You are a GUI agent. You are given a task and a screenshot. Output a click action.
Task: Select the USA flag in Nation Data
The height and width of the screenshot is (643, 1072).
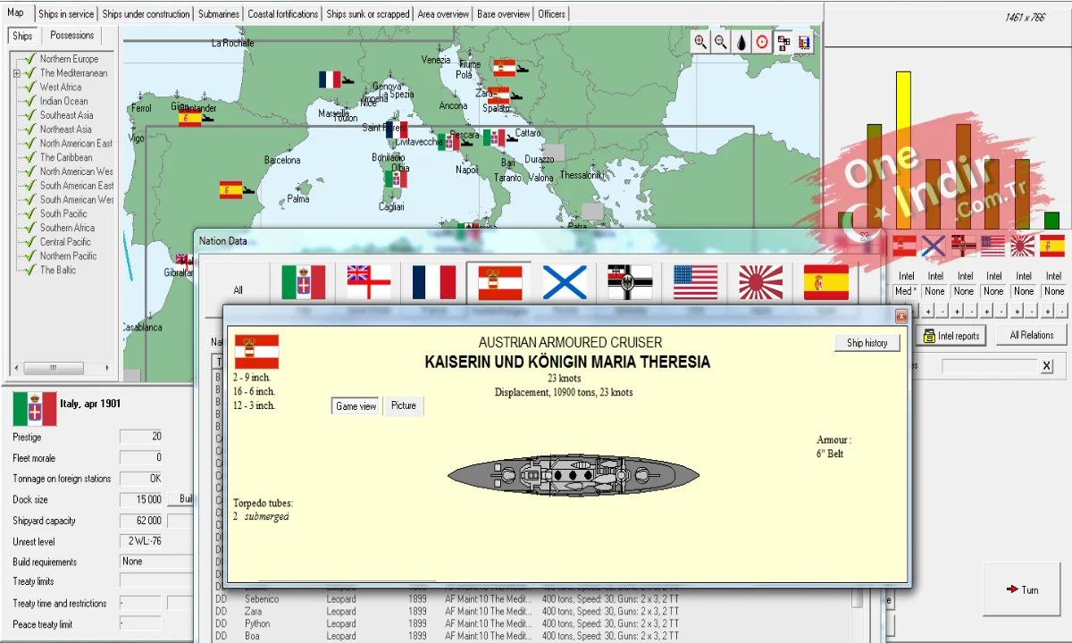pos(695,282)
